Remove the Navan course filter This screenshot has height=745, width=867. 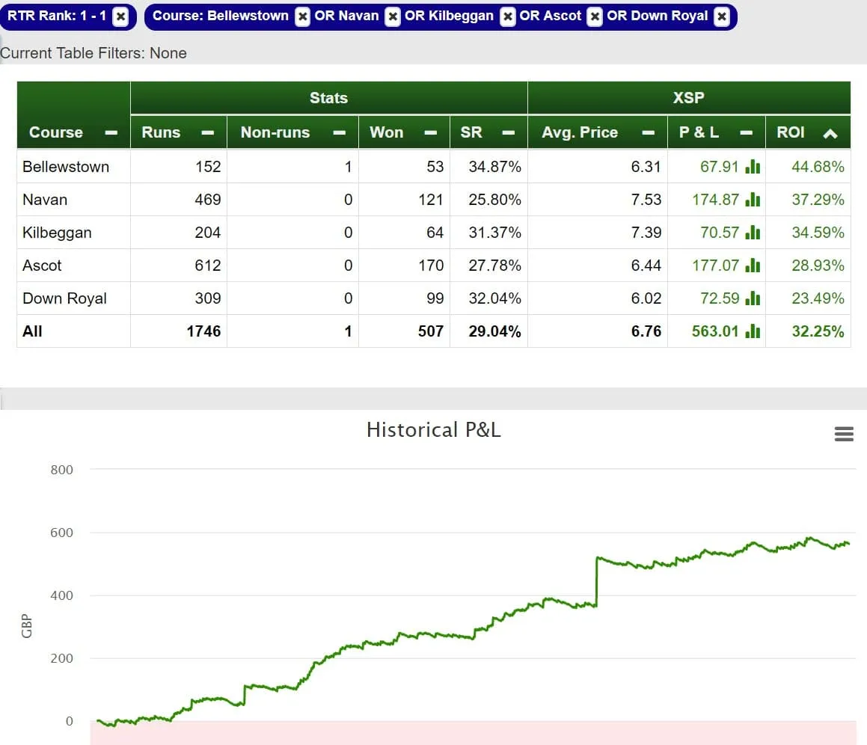tap(393, 16)
